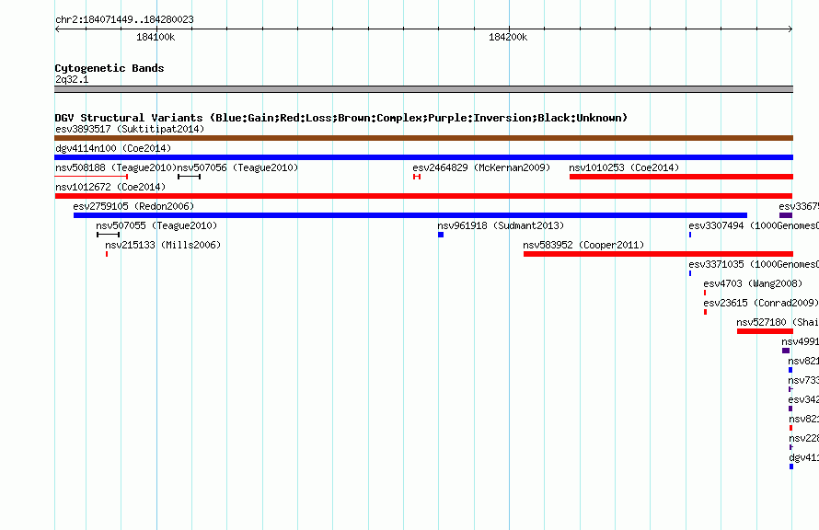
Task: Select the tiny blue marker under esv3371035
Action: (x=690, y=273)
